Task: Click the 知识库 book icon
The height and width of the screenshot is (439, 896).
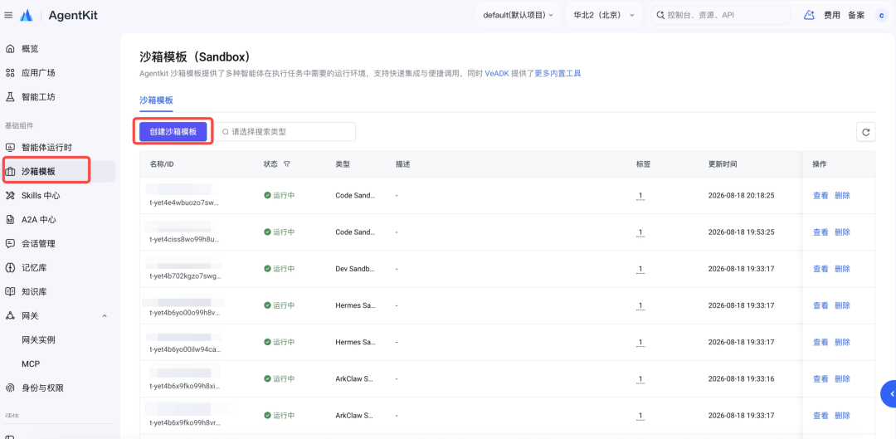Action: pos(10,291)
